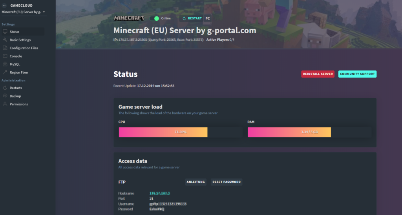
Task: Click the Recent Update timestamp
Action: tap(155, 86)
